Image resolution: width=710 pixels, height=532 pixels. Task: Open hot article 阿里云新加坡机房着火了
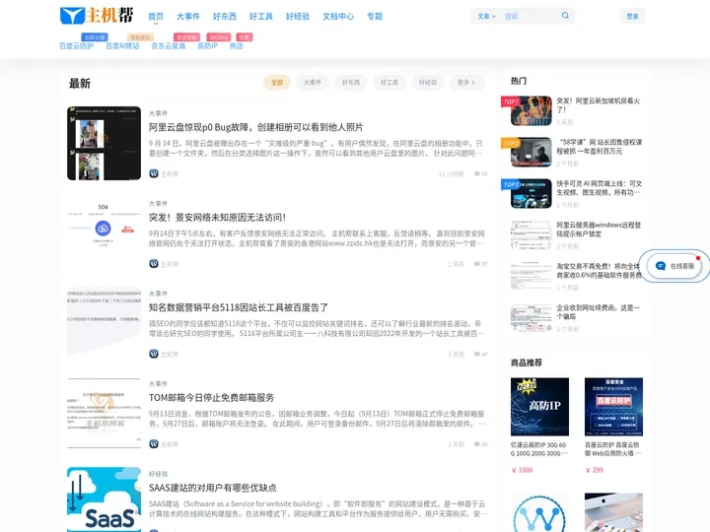[x=599, y=105]
